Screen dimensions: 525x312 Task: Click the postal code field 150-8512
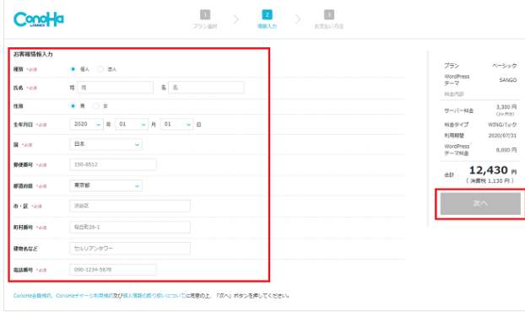pyautogui.click(x=113, y=164)
